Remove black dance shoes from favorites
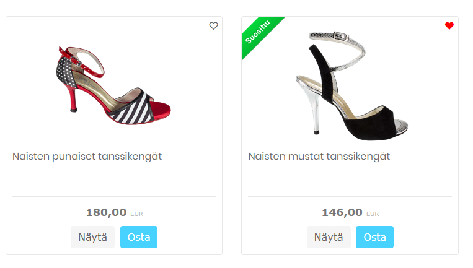Viewport: 473px width, 268px height. (449, 26)
